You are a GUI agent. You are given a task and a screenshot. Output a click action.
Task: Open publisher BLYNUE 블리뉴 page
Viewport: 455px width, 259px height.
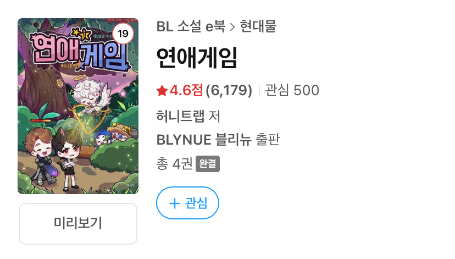click(x=218, y=140)
